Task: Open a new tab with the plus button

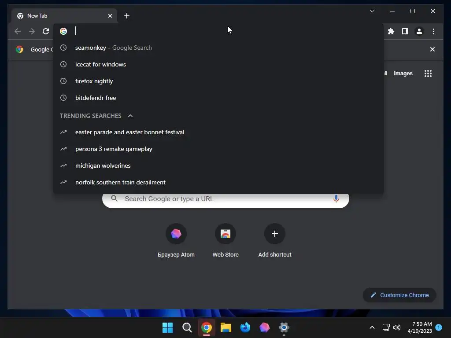Action: pyautogui.click(x=126, y=16)
